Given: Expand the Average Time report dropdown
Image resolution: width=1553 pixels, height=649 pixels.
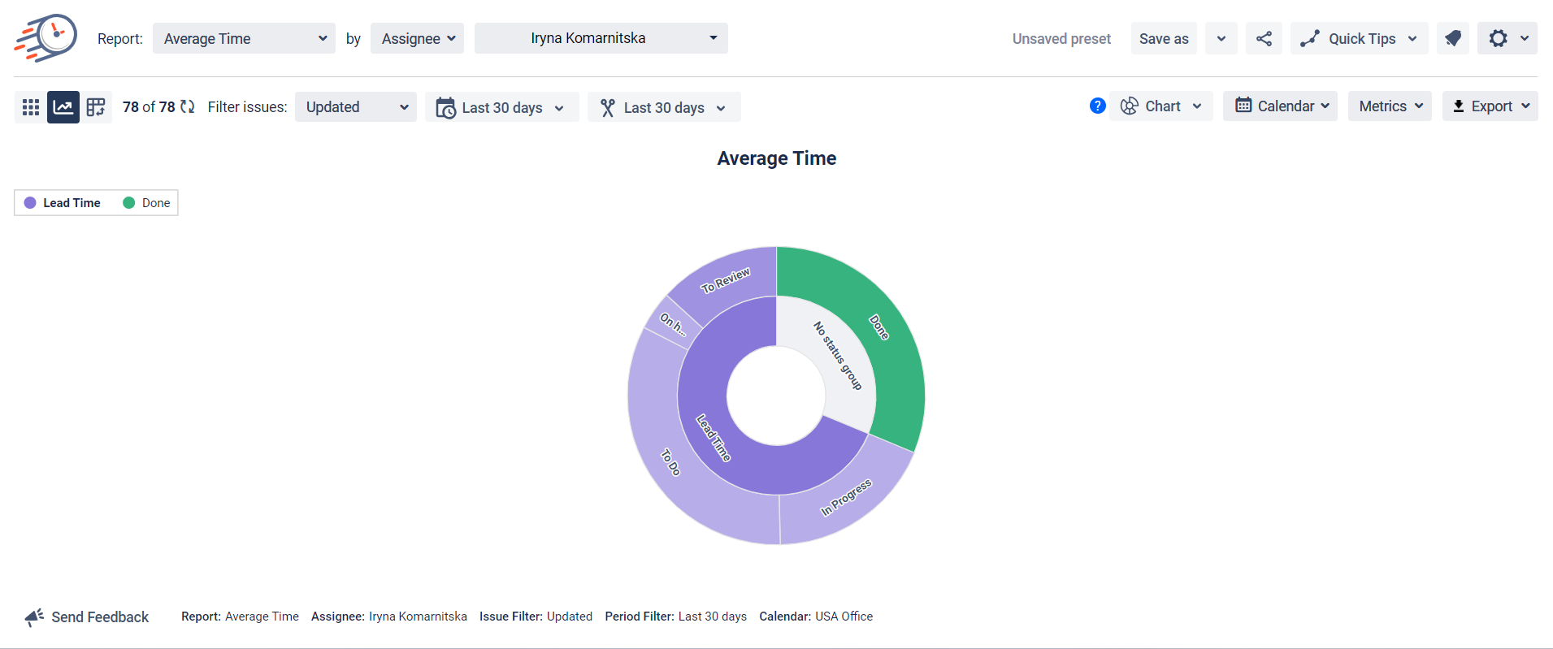Looking at the screenshot, I should pyautogui.click(x=244, y=38).
